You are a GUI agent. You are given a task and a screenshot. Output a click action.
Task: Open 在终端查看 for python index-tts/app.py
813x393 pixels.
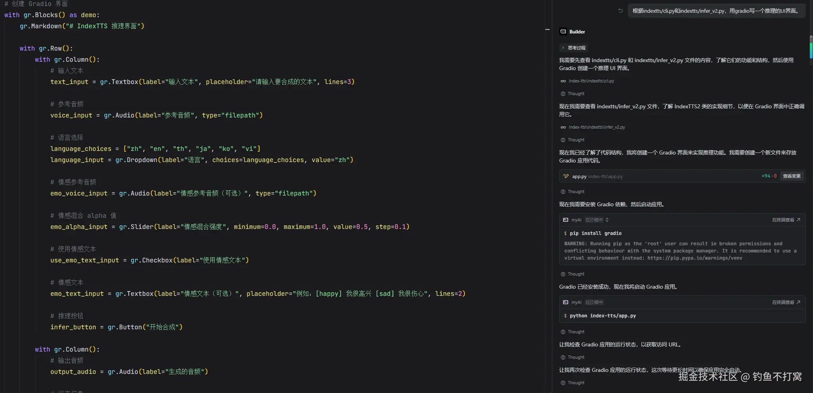point(786,302)
